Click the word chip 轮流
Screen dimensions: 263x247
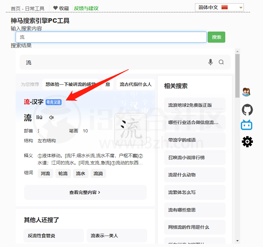[x=63, y=173]
